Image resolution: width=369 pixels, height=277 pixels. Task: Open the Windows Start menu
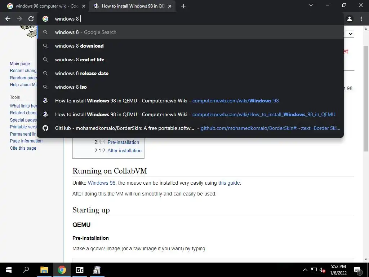click(9, 270)
